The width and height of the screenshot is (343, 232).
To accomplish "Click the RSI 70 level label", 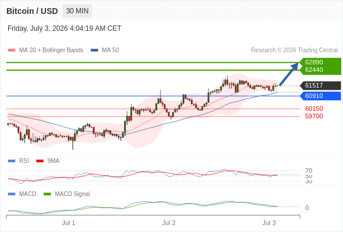I will point(309,171).
